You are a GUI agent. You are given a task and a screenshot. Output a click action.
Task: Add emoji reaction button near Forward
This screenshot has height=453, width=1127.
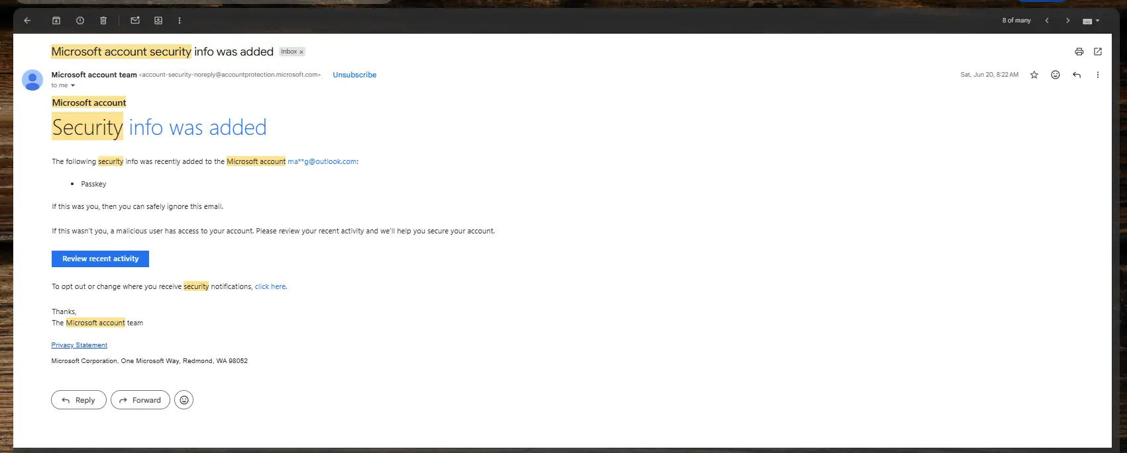click(x=184, y=400)
